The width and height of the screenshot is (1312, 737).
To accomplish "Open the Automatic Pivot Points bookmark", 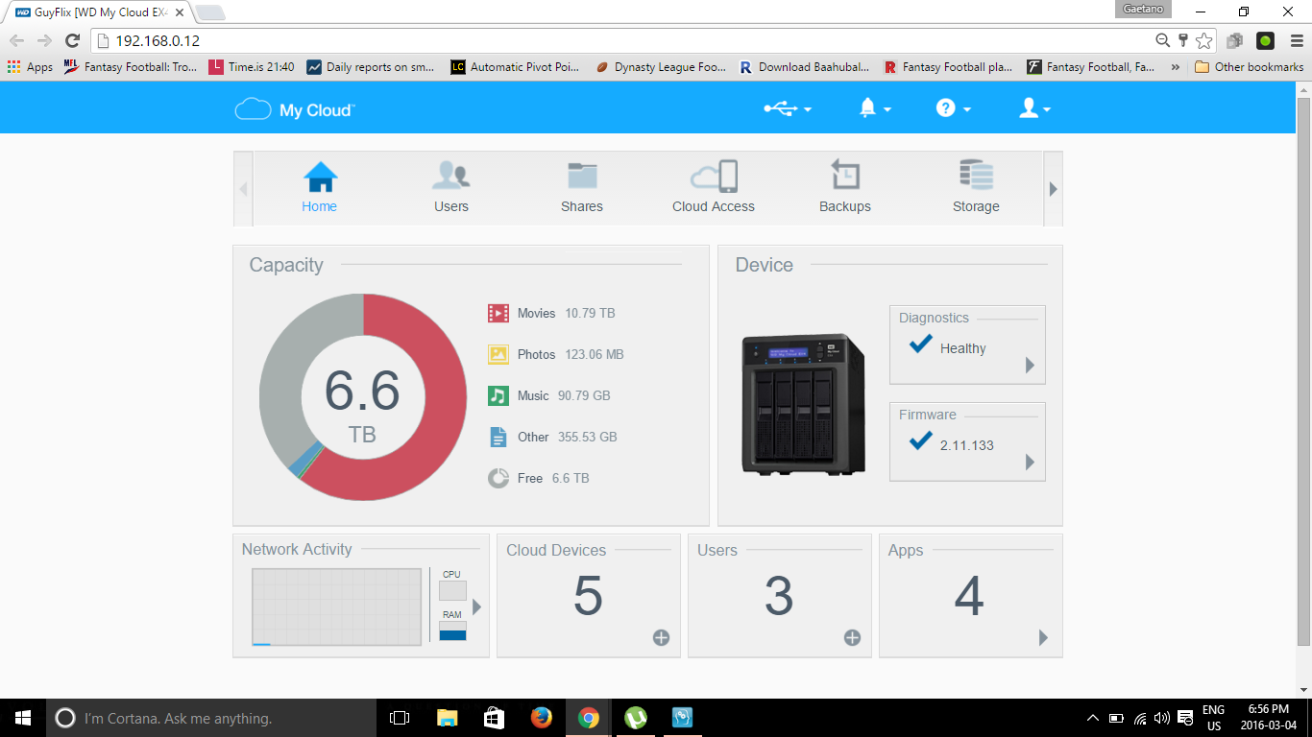I will click(515, 67).
